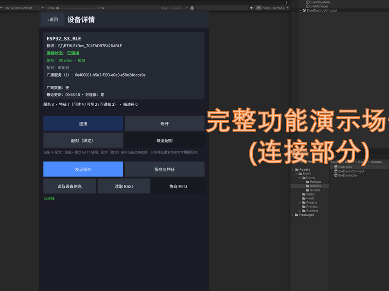This screenshot has height=291, width=389.
Task: Open the BleDemoConnect scene asset icon
Action: point(336,171)
